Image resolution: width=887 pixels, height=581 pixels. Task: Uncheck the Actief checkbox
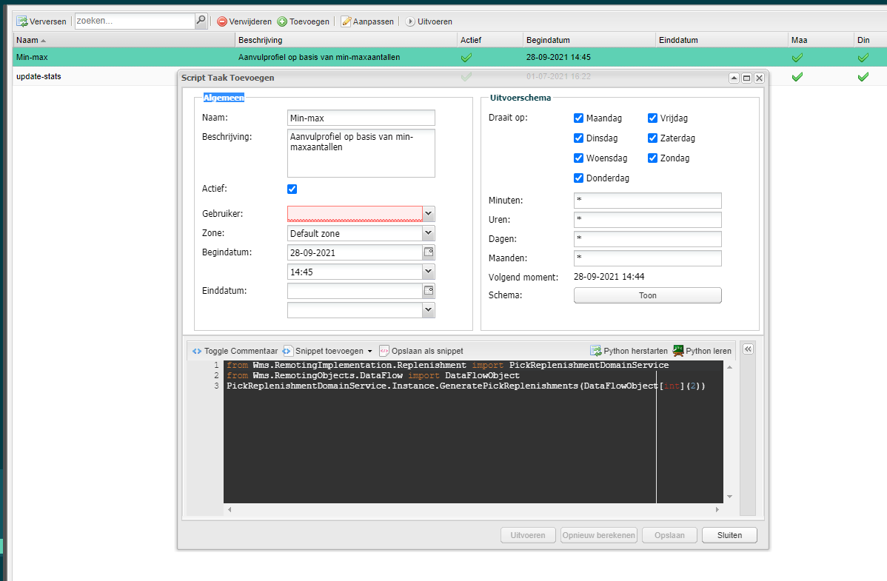(292, 189)
